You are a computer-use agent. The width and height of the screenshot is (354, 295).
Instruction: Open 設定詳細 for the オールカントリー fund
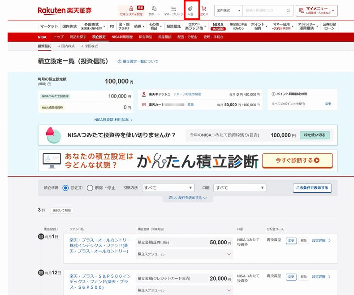[x=321, y=241]
